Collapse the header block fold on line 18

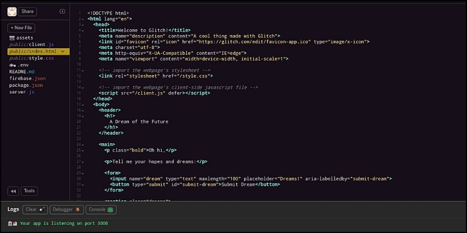pyautogui.click(x=83, y=110)
